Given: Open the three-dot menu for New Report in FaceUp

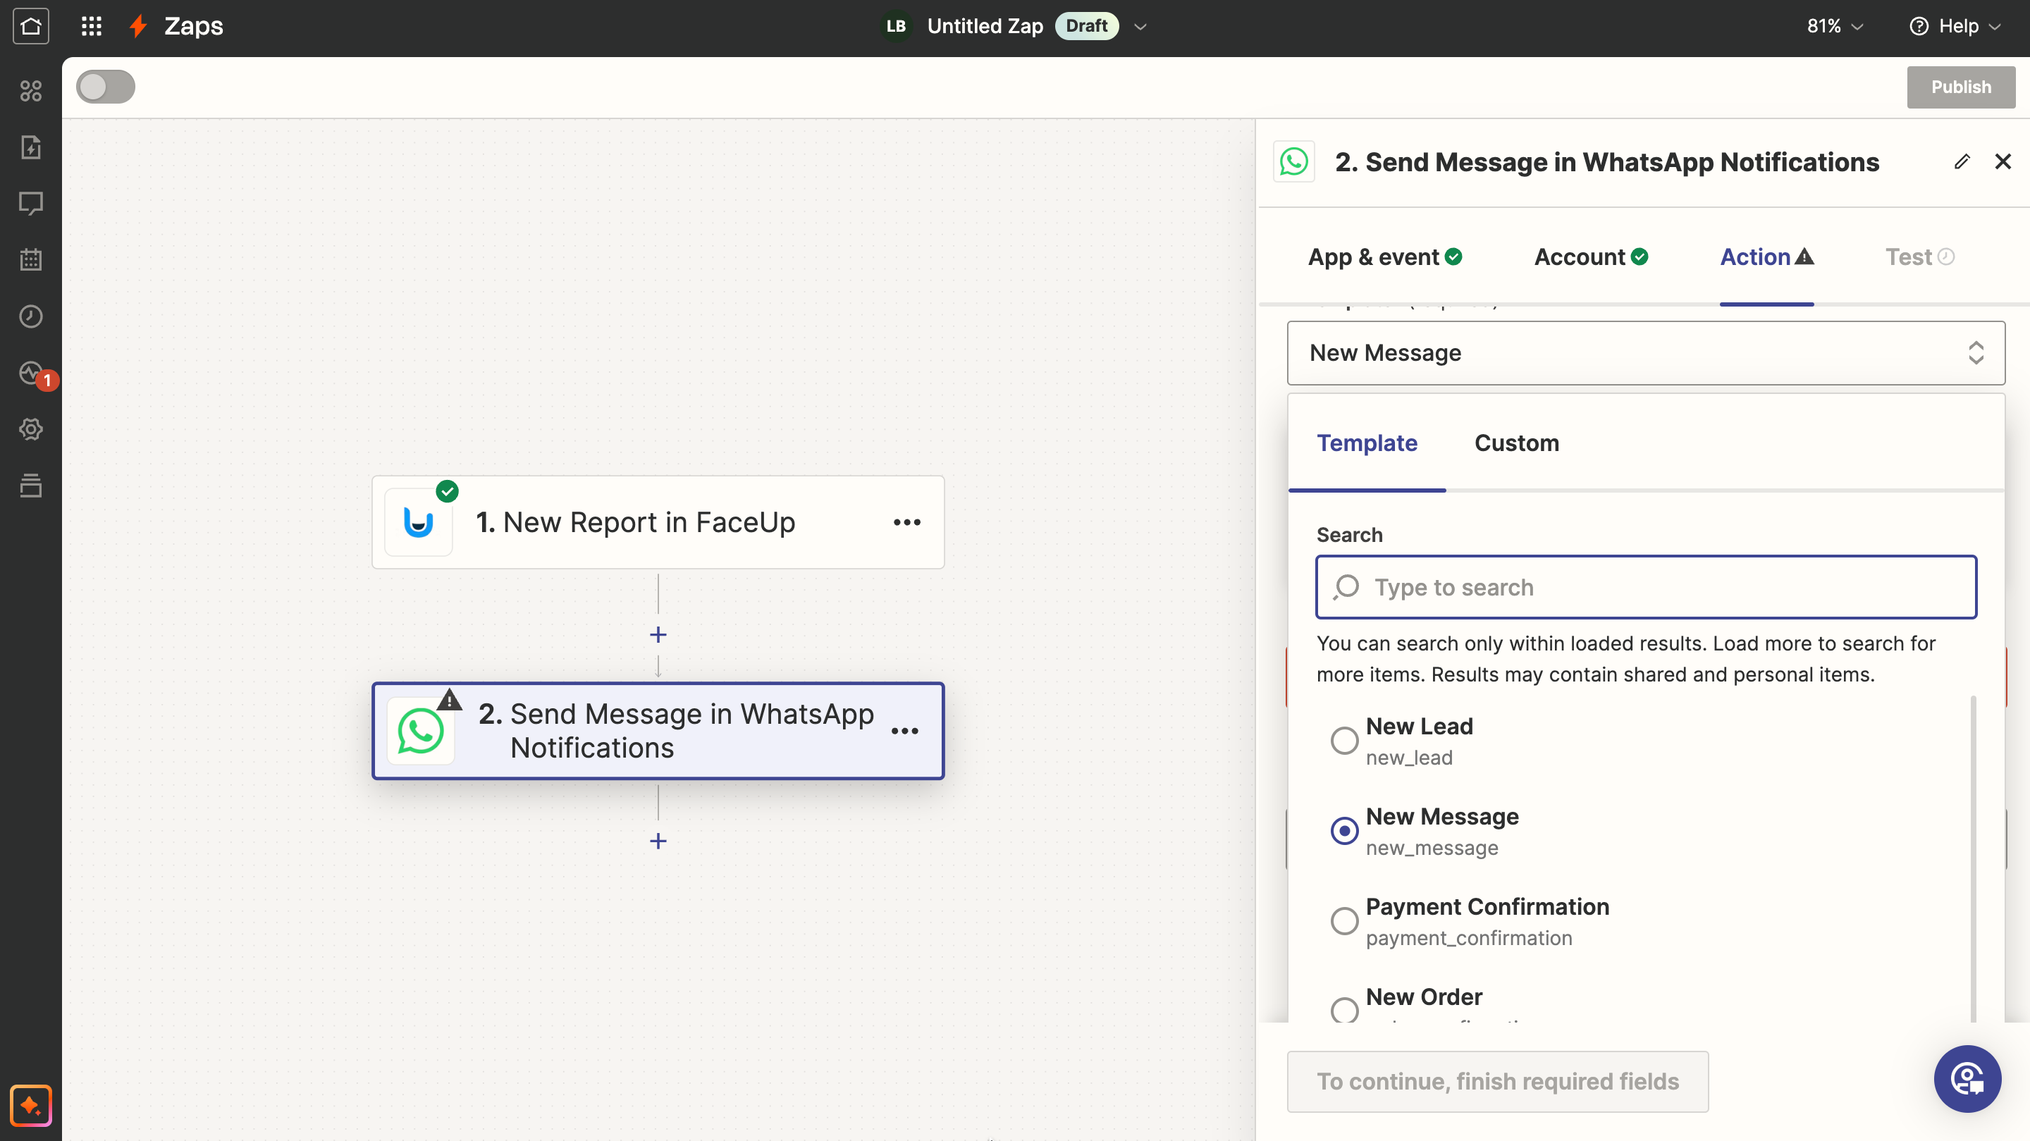Looking at the screenshot, I should (x=907, y=522).
